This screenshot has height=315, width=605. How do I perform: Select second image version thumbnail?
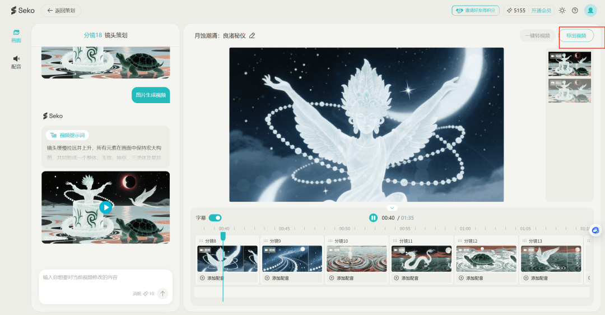(570, 91)
